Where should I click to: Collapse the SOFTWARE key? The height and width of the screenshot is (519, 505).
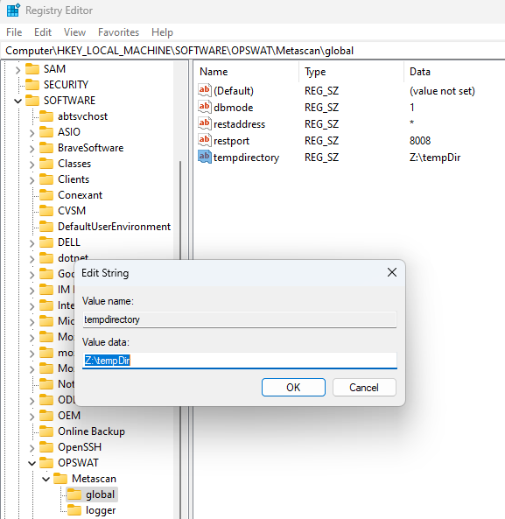18,101
